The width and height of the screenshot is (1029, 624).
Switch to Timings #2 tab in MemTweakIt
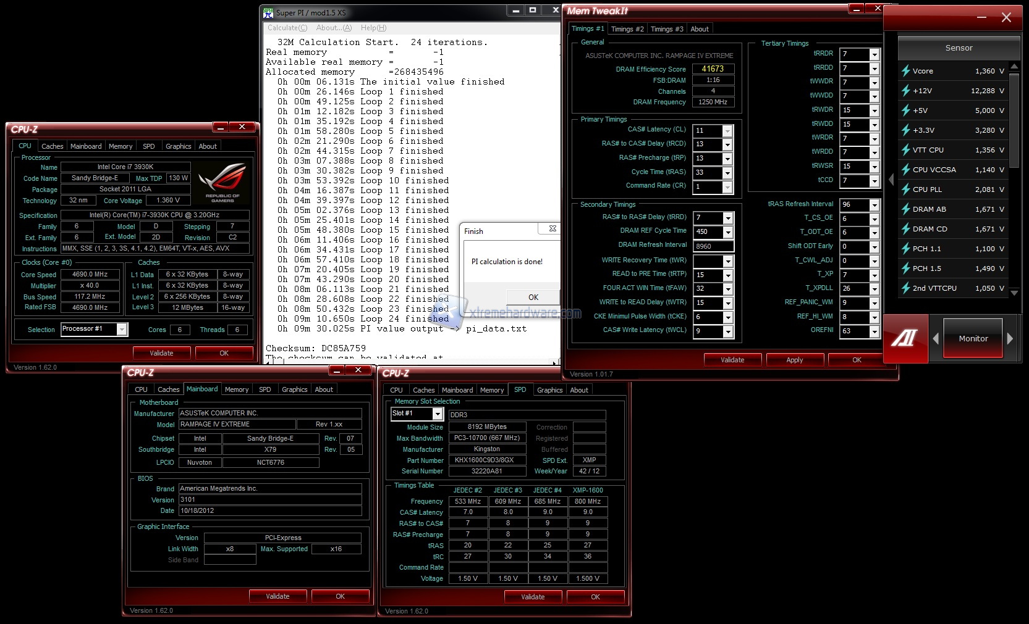[627, 29]
